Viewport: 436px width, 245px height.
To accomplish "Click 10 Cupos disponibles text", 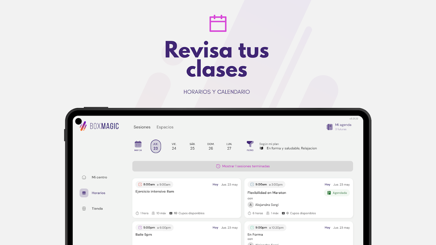I will click(189, 213).
